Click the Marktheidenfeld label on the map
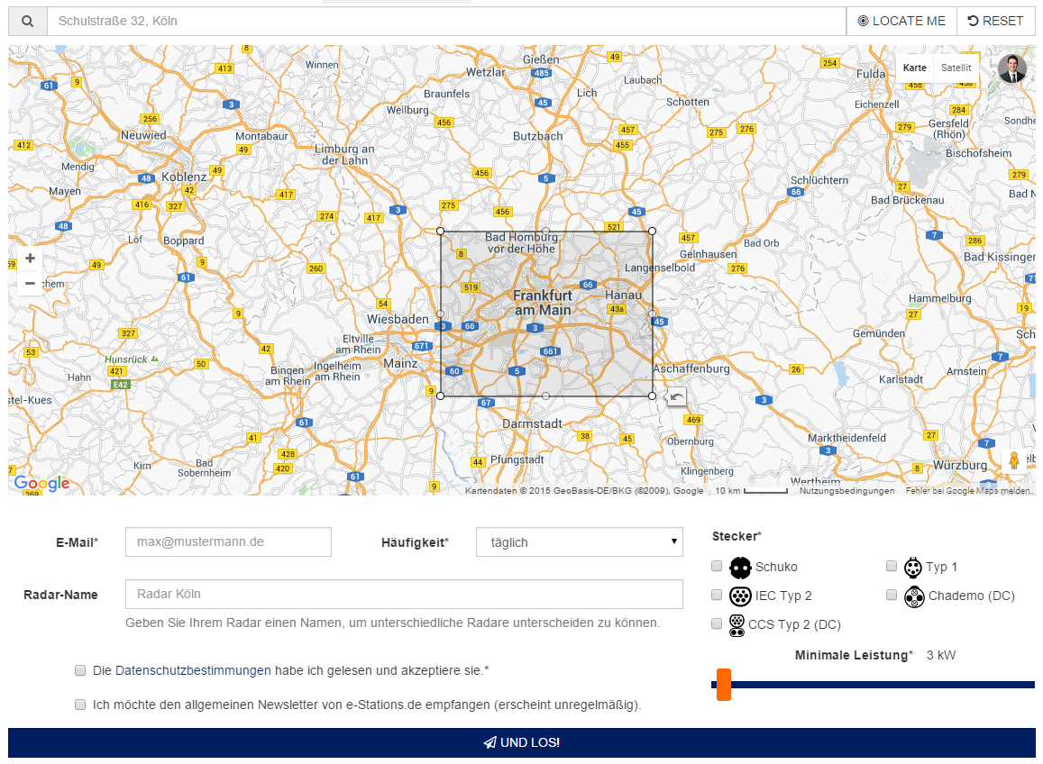 (846, 438)
